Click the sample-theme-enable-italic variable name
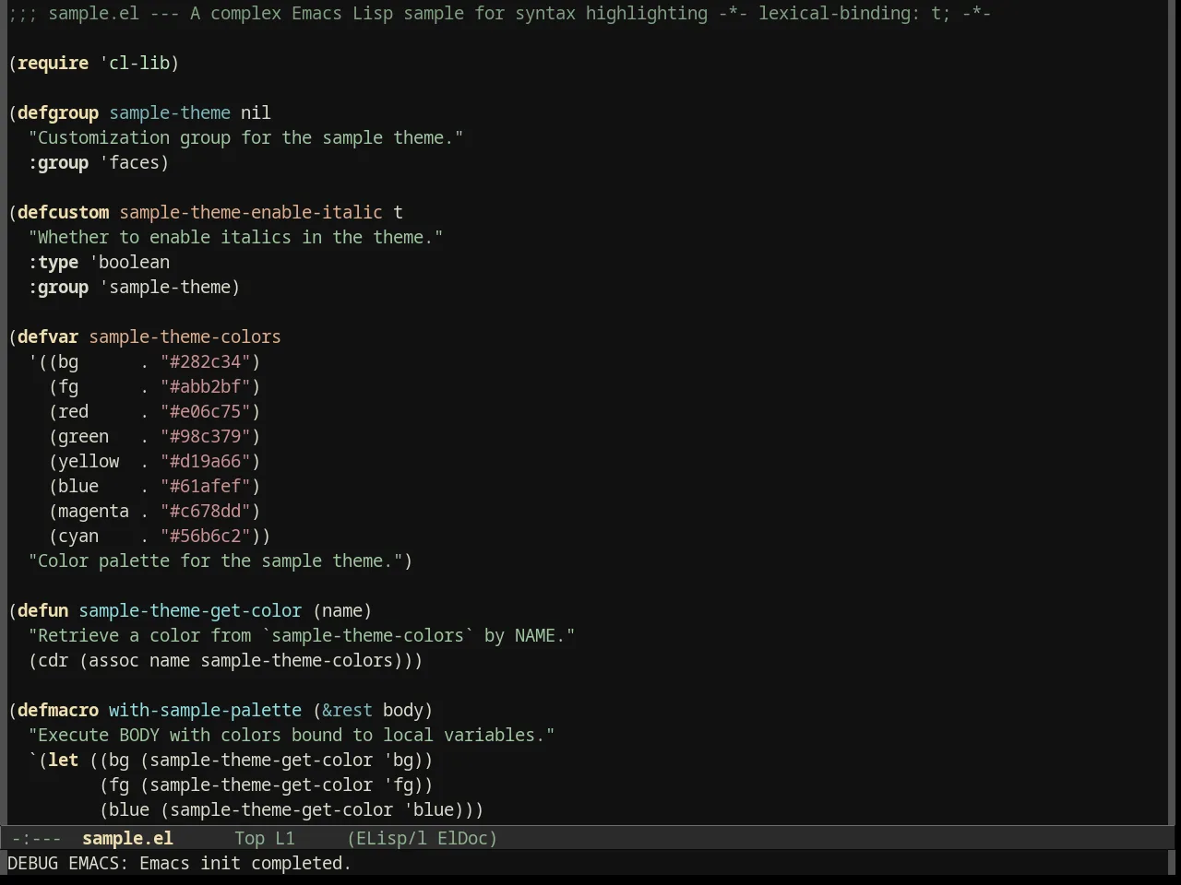The image size is (1181, 885). coord(251,212)
